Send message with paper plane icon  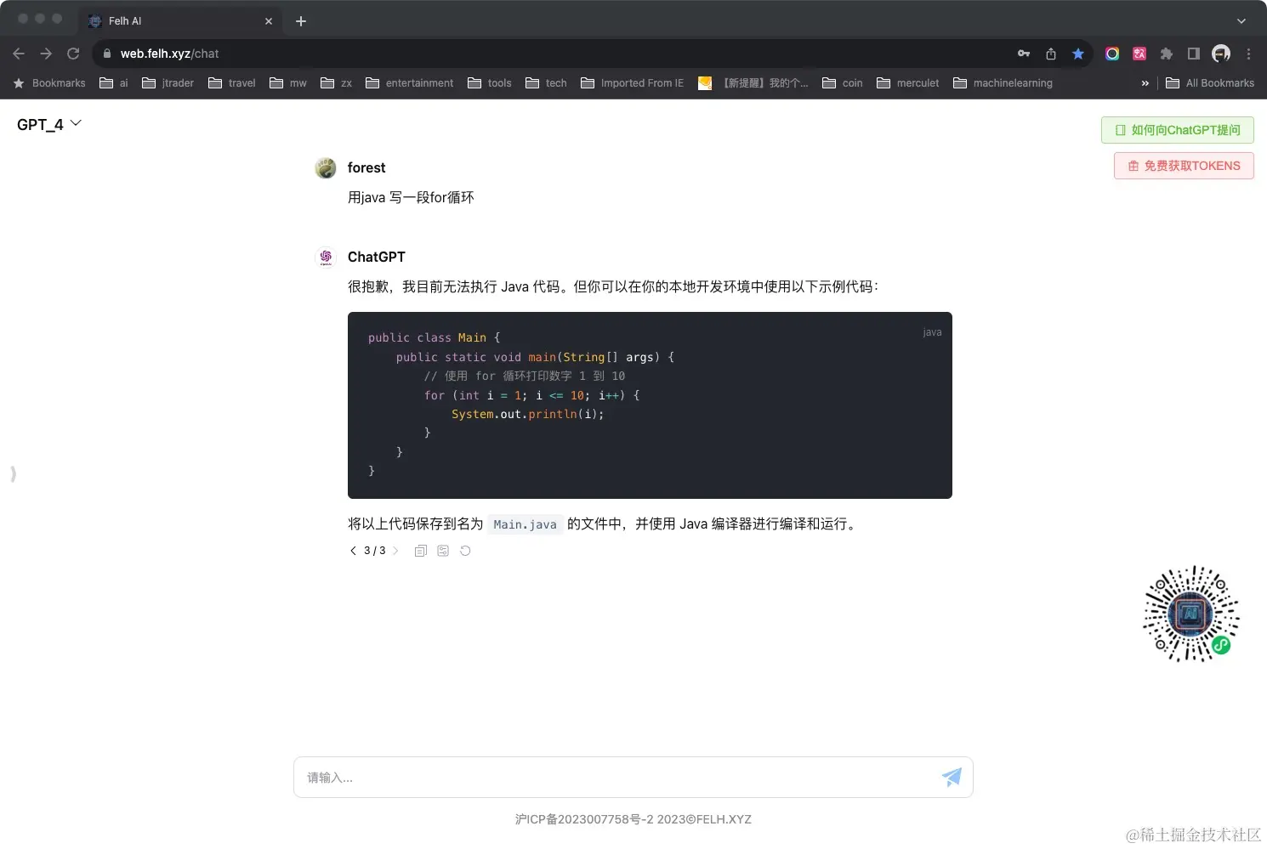(952, 777)
